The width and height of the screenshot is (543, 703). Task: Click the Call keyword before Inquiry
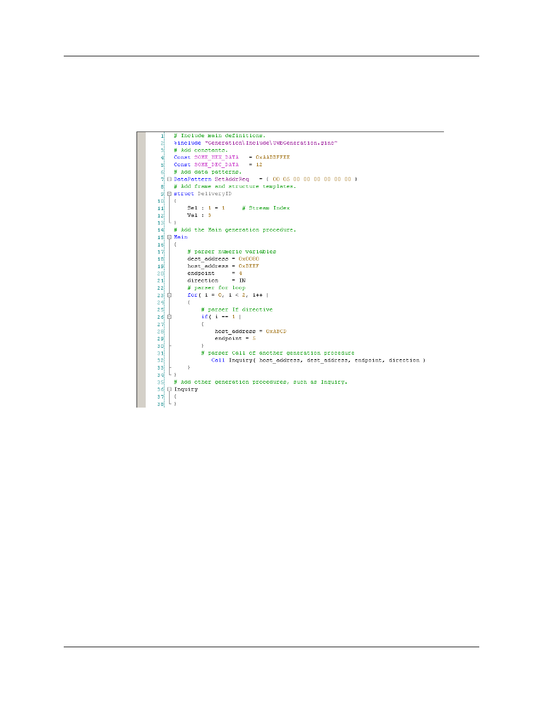pos(218,360)
